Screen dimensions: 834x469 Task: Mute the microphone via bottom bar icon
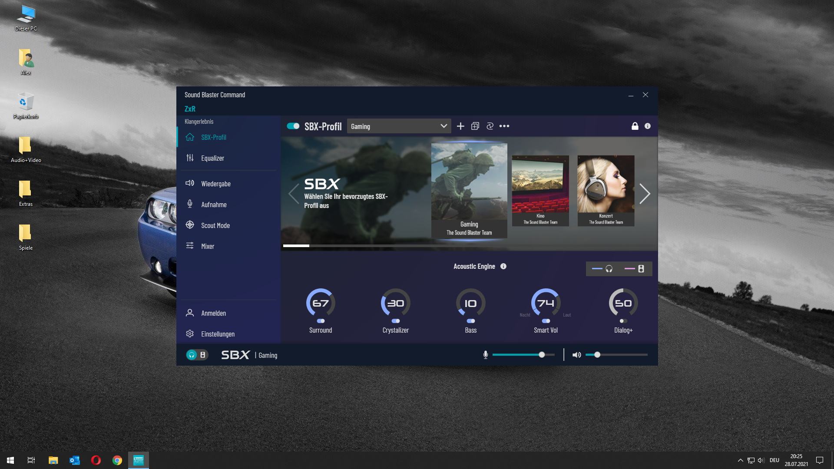point(486,355)
